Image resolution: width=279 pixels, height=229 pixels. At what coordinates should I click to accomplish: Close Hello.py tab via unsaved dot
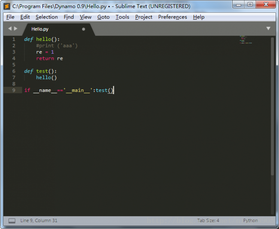[83, 29]
